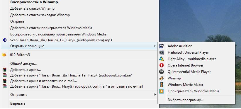Choose 'Проигрыватель Windows Media' in the submenu
The image size is (241, 109).
coord(193,91)
